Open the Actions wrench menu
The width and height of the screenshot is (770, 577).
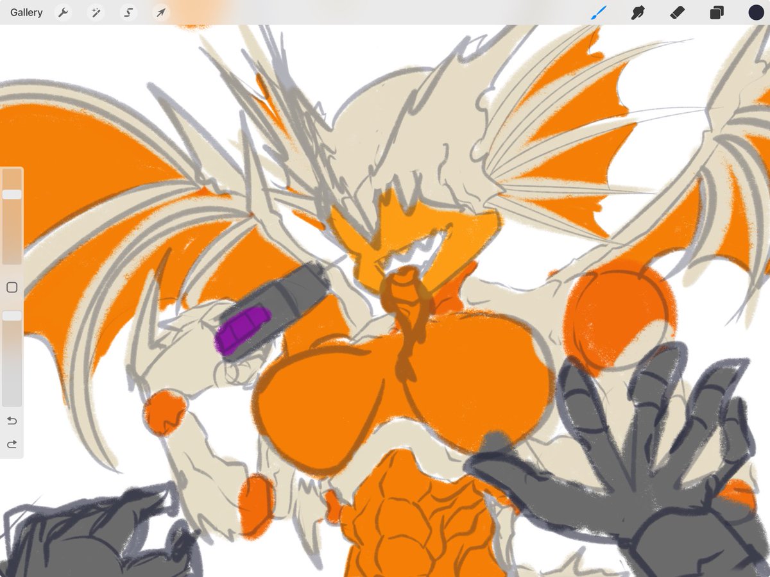(x=63, y=12)
